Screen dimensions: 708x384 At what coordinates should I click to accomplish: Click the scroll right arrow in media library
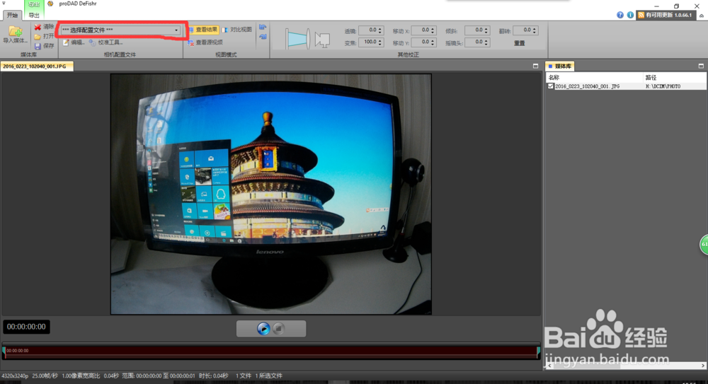click(703, 366)
